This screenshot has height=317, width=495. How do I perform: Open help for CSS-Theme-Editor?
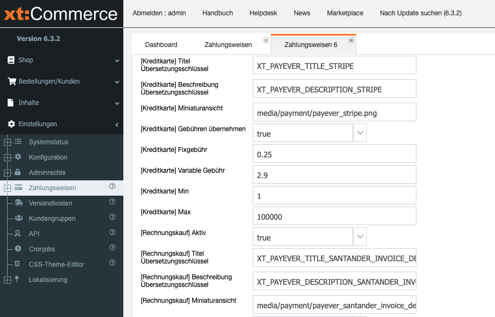(112, 263)
